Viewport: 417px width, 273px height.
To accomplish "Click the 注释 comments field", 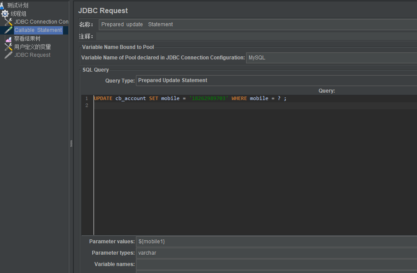I will (257, 36).
